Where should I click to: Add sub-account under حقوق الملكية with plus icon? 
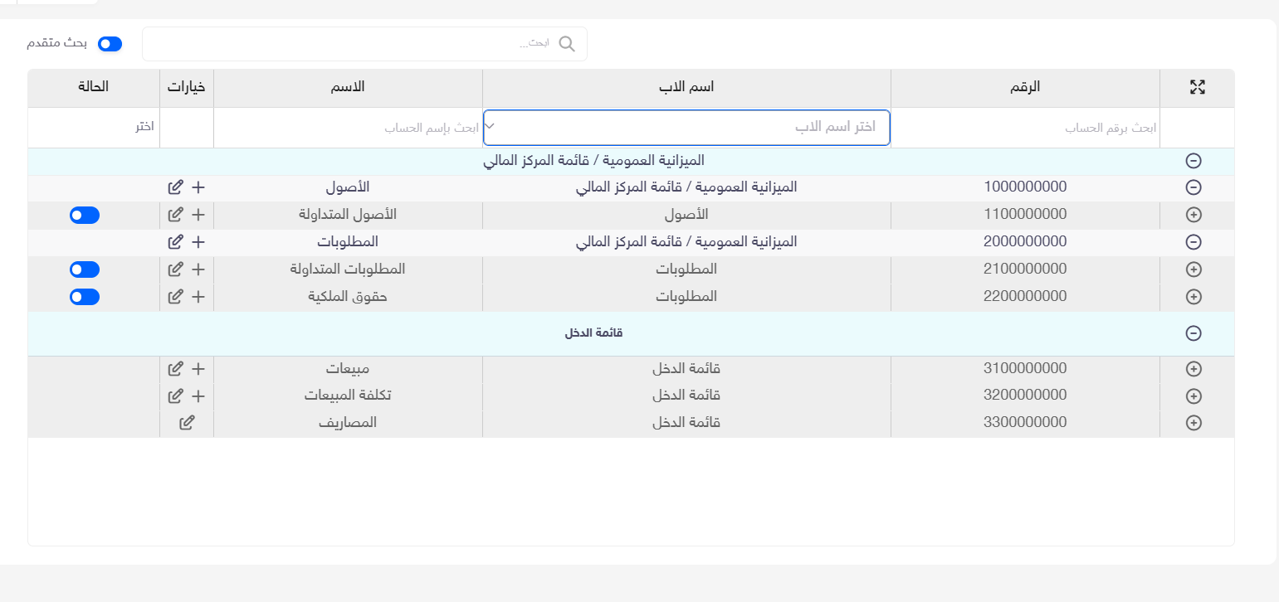click(198, 297)
